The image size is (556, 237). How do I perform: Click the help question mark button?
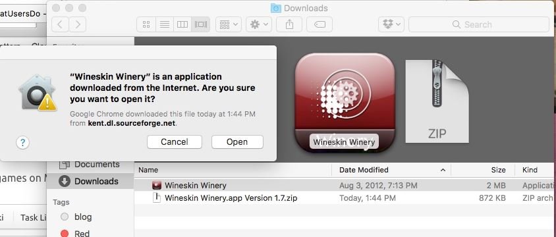22,143
